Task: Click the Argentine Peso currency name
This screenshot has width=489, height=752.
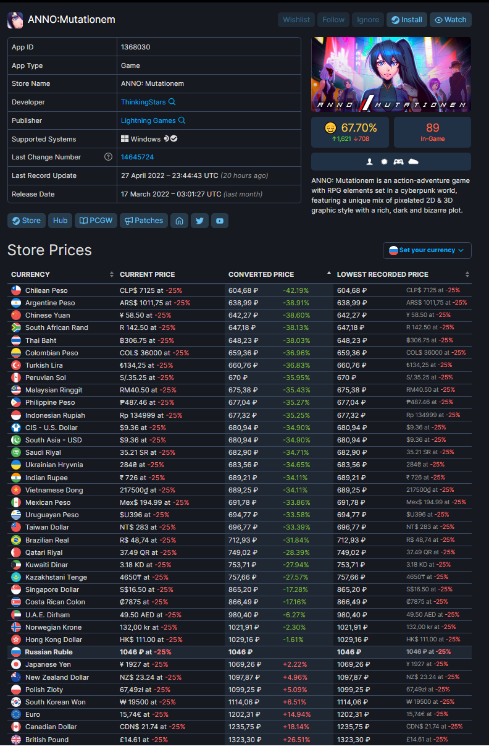Action: 50,303
